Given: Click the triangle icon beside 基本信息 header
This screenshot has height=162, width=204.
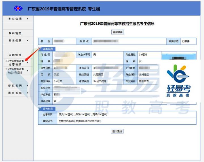Looking at the screenshot, I should coord(40,49).
